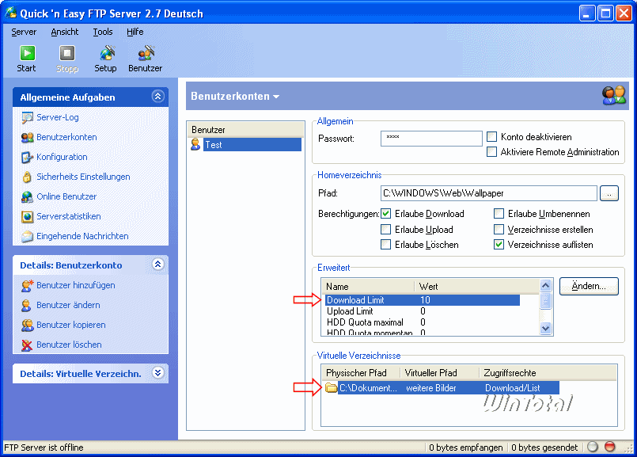Click the Sicherheits Einstellungen lock icon
This screenshot has height=457, width=637.
27,177
